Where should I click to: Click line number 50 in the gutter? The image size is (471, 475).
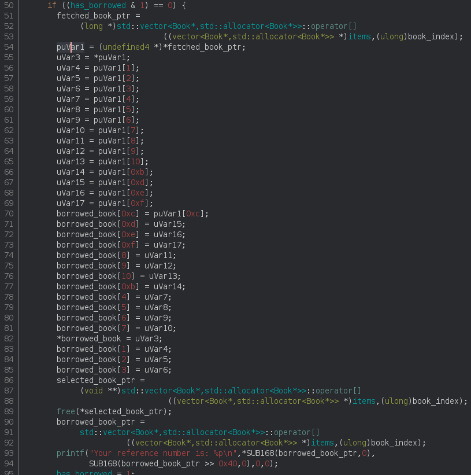click(9, 5)
